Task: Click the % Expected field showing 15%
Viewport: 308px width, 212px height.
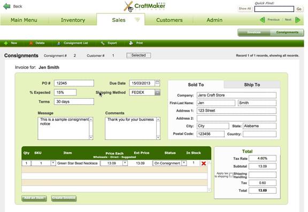Action: pyautogui.click(x=65, y=92)
